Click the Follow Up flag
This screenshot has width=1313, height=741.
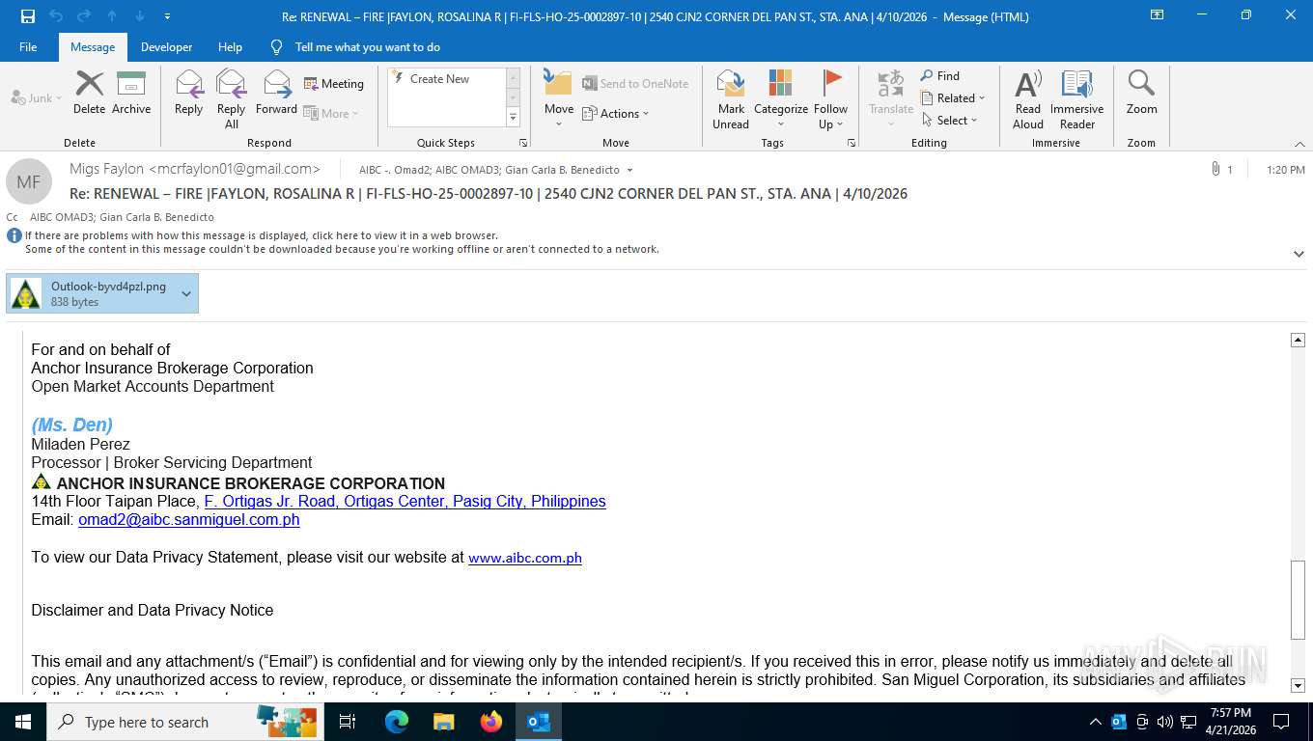coord(830,99)
